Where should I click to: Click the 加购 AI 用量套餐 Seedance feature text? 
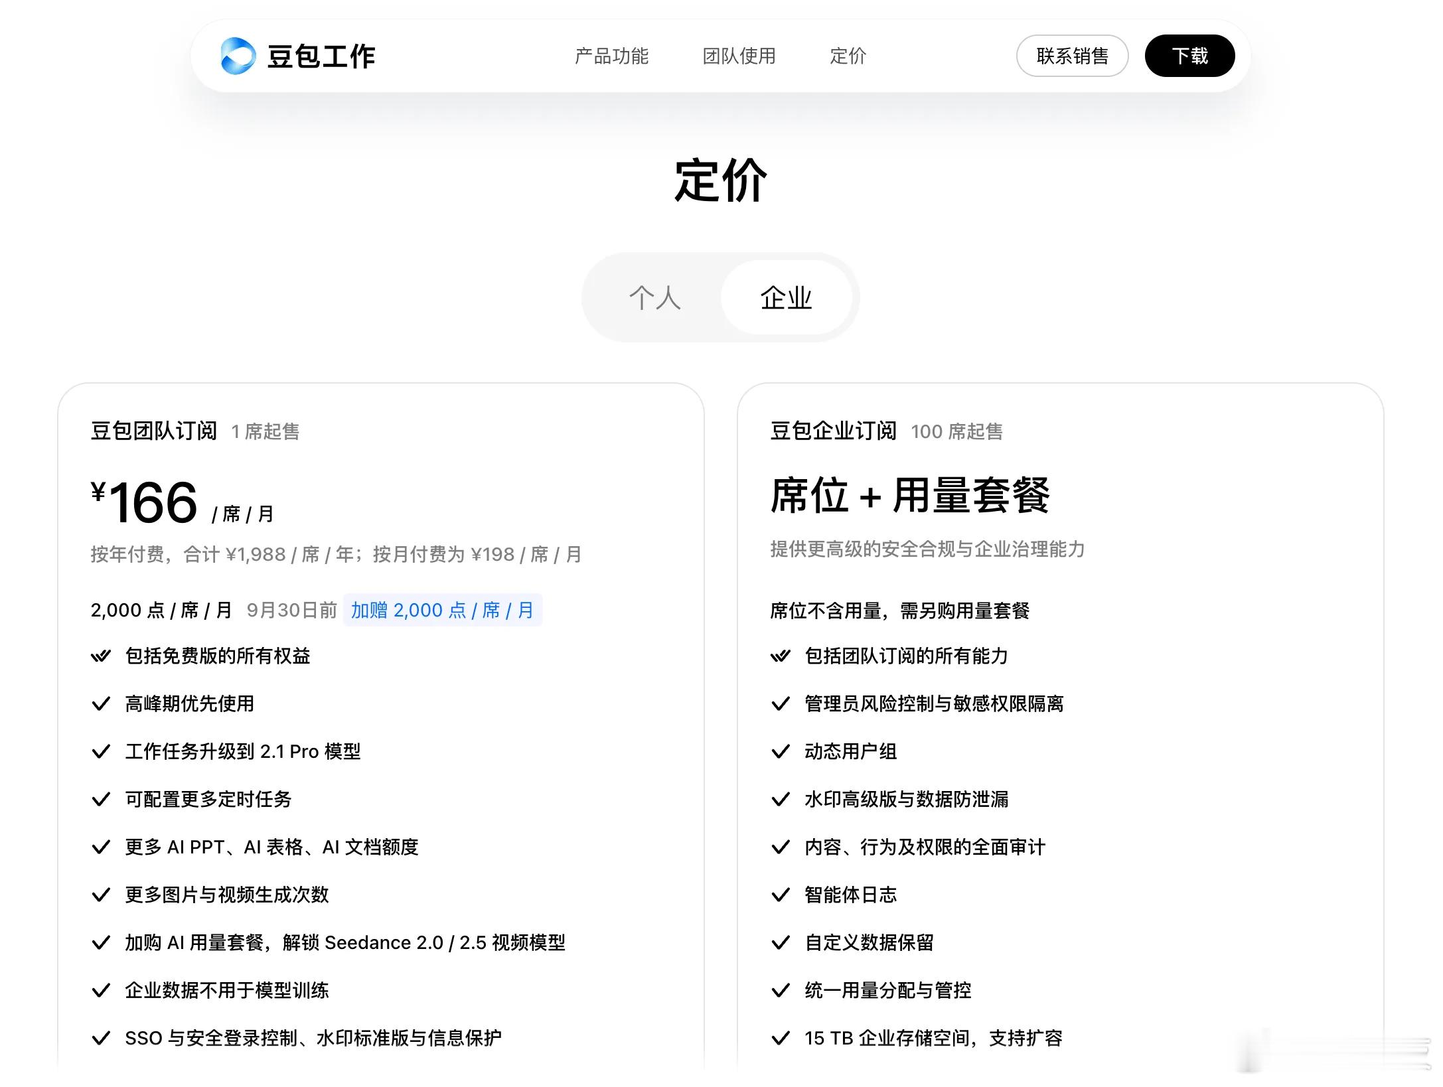pyautogui.click(x=345, y=943)
